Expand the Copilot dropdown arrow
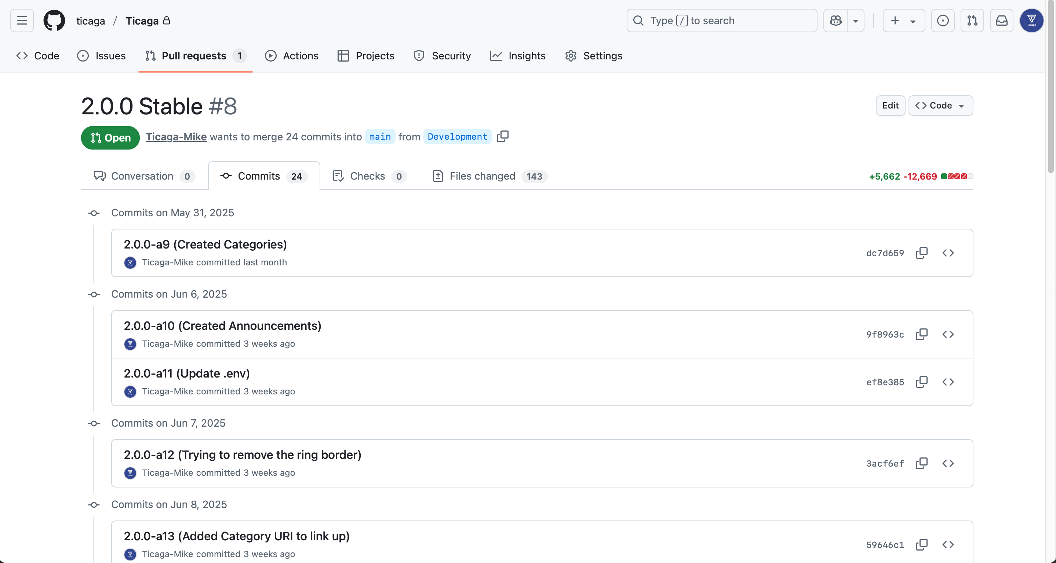 [x=856, y=21]
